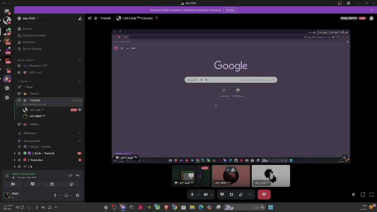Open output device dropdown beside headphones

pyautogui.click(x=71, y=195)
